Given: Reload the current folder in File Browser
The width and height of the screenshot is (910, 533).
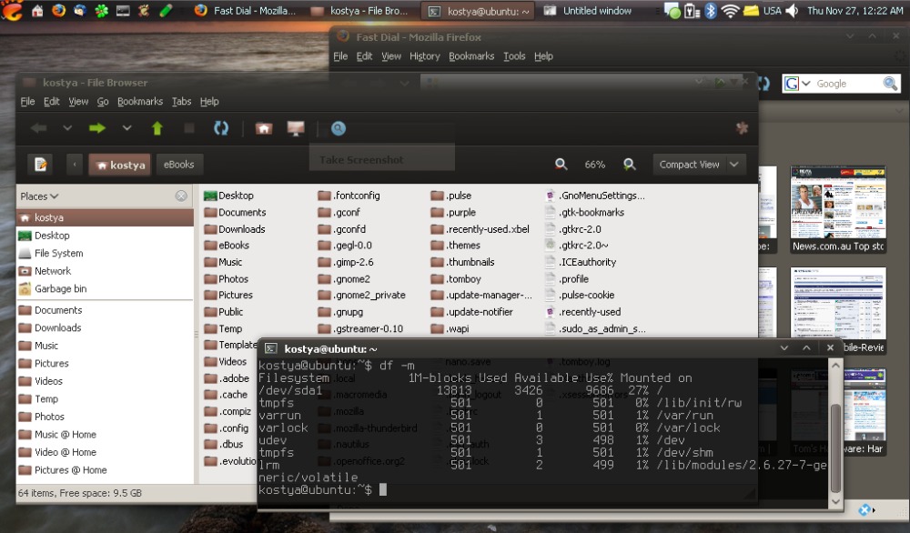Looking at the screenshot, I should (x=221, y=128).
